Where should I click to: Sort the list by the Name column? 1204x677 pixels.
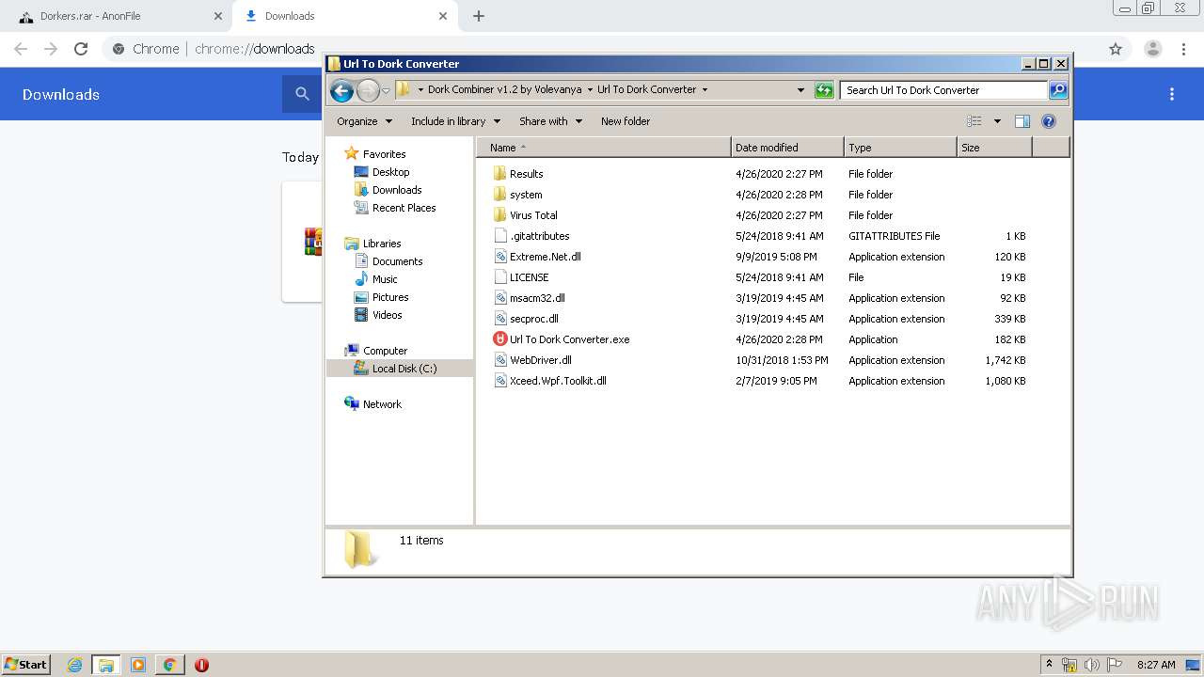click(604, 148)
